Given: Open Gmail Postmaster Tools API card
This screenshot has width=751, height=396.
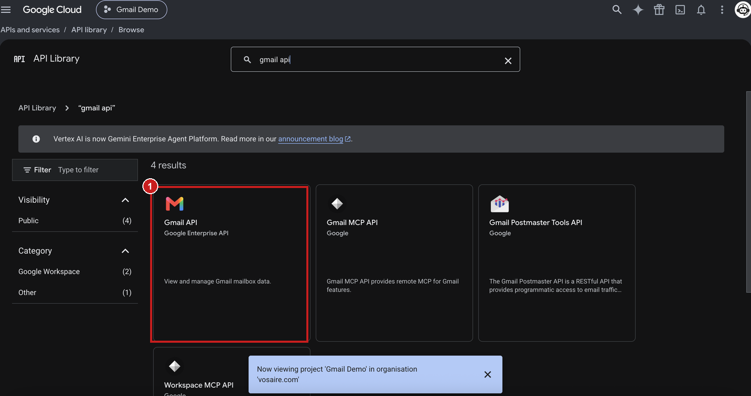Looking at the screenshot, I should pos(557,263).
